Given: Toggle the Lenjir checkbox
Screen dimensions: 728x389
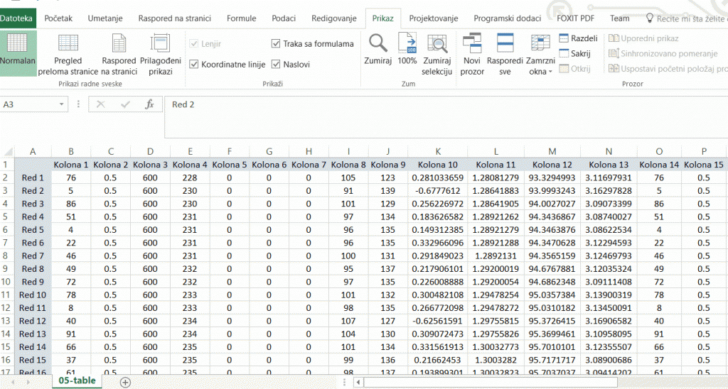Looking at the screenshot, I should 194,43.
